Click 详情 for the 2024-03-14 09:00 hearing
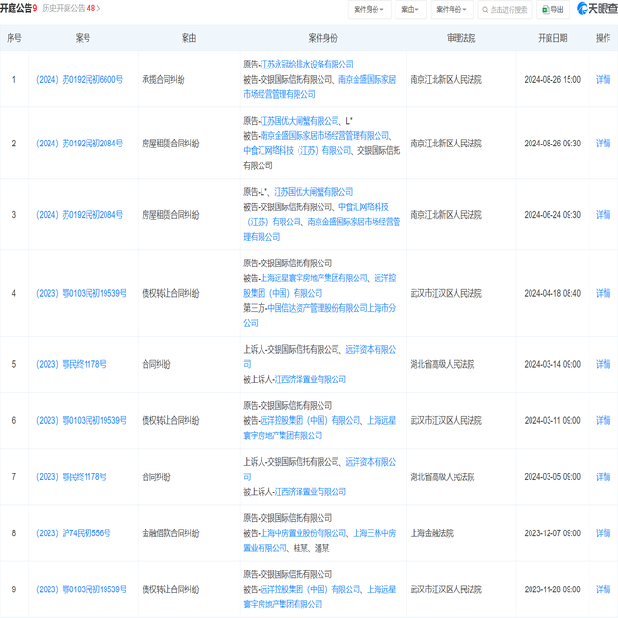 [603, 364]
